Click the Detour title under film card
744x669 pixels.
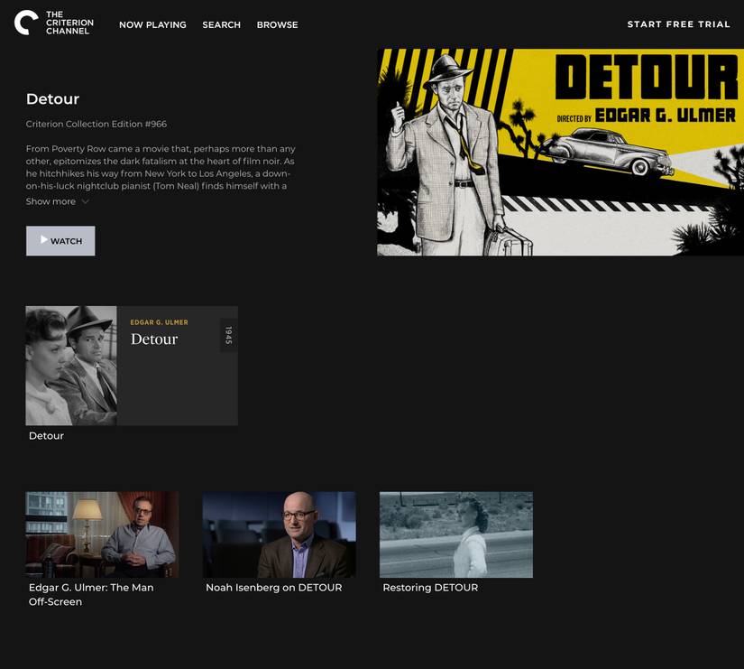point(46,436)
